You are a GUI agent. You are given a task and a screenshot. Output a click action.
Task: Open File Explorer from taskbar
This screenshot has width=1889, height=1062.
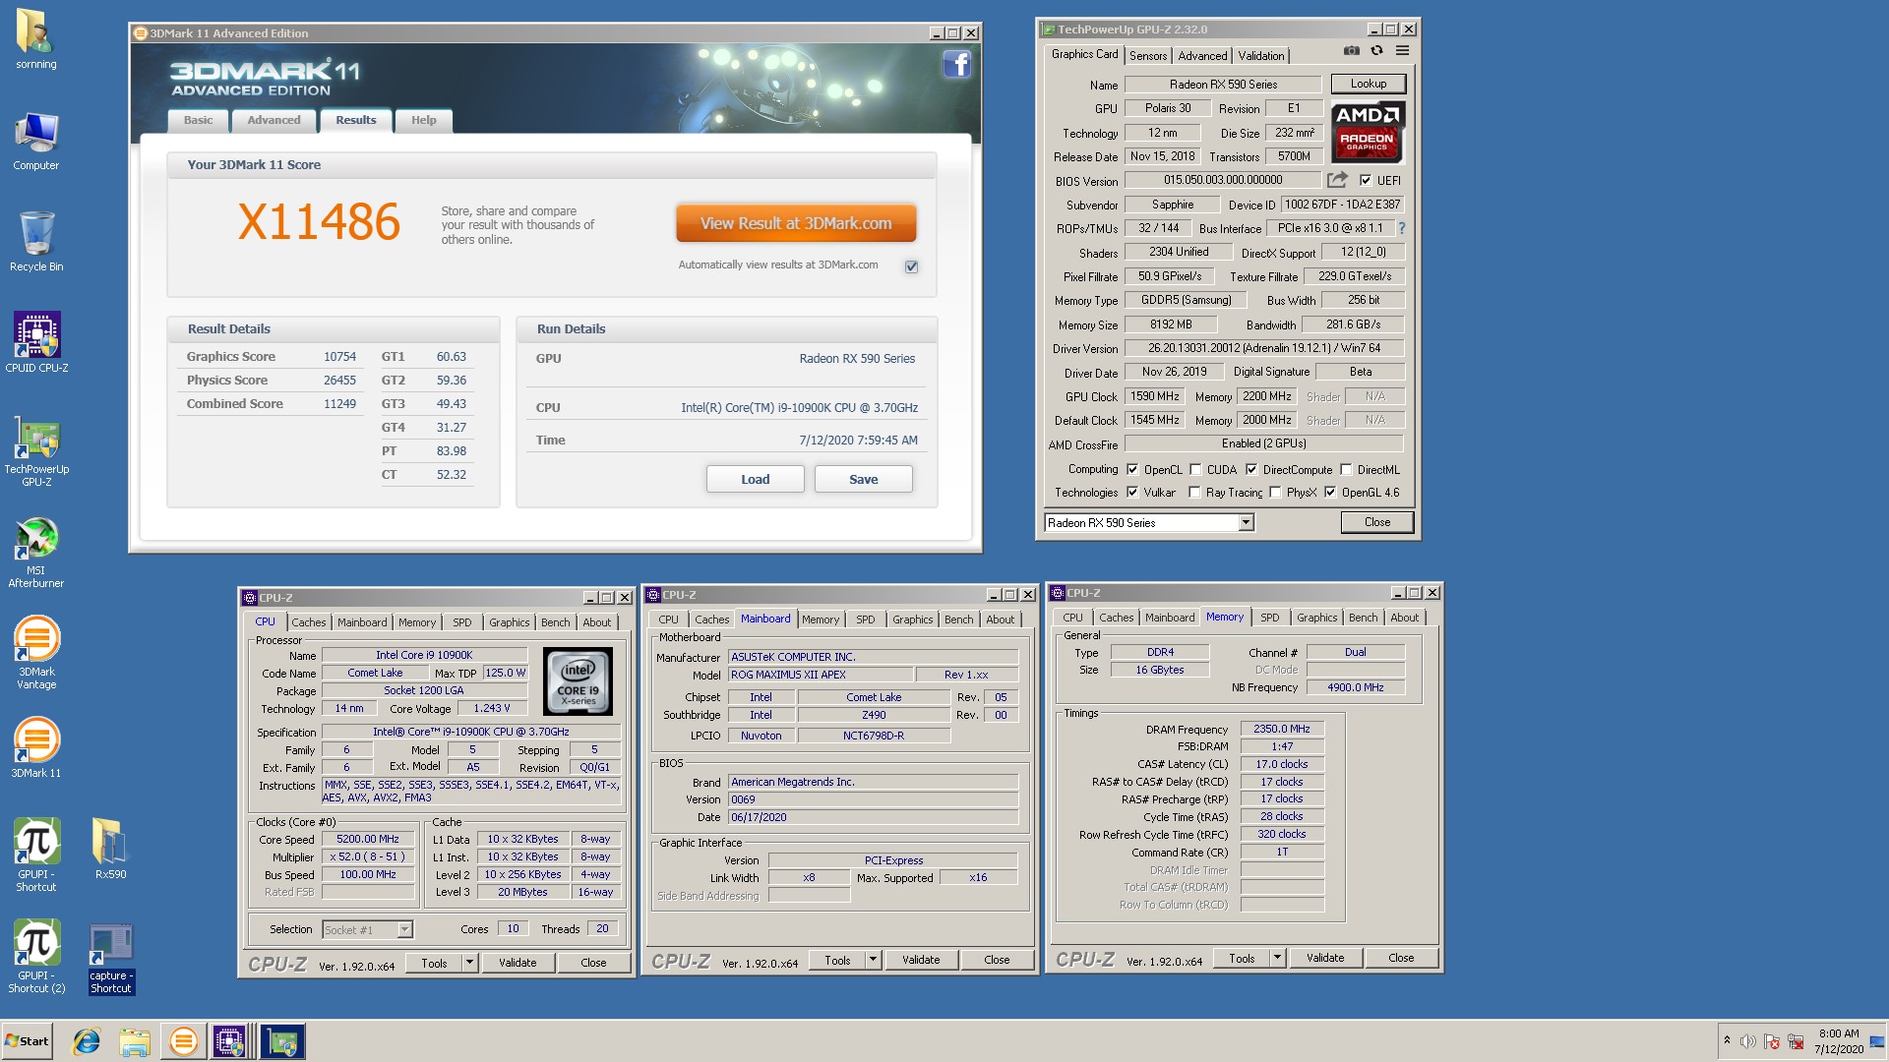click(x=135, y=1041)
